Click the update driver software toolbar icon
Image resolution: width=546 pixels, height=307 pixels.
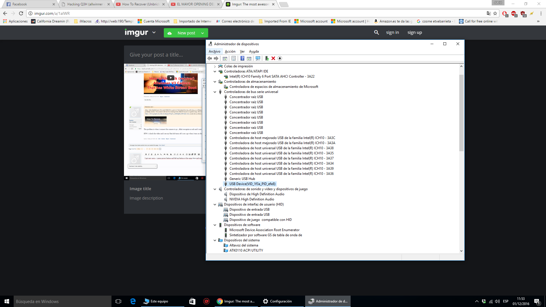[267, 58]
